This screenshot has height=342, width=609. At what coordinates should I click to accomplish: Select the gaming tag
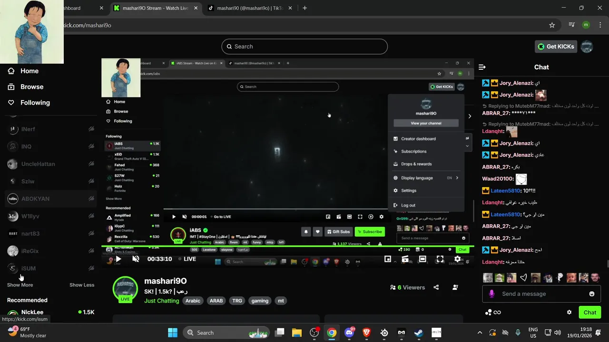point(260,301)
